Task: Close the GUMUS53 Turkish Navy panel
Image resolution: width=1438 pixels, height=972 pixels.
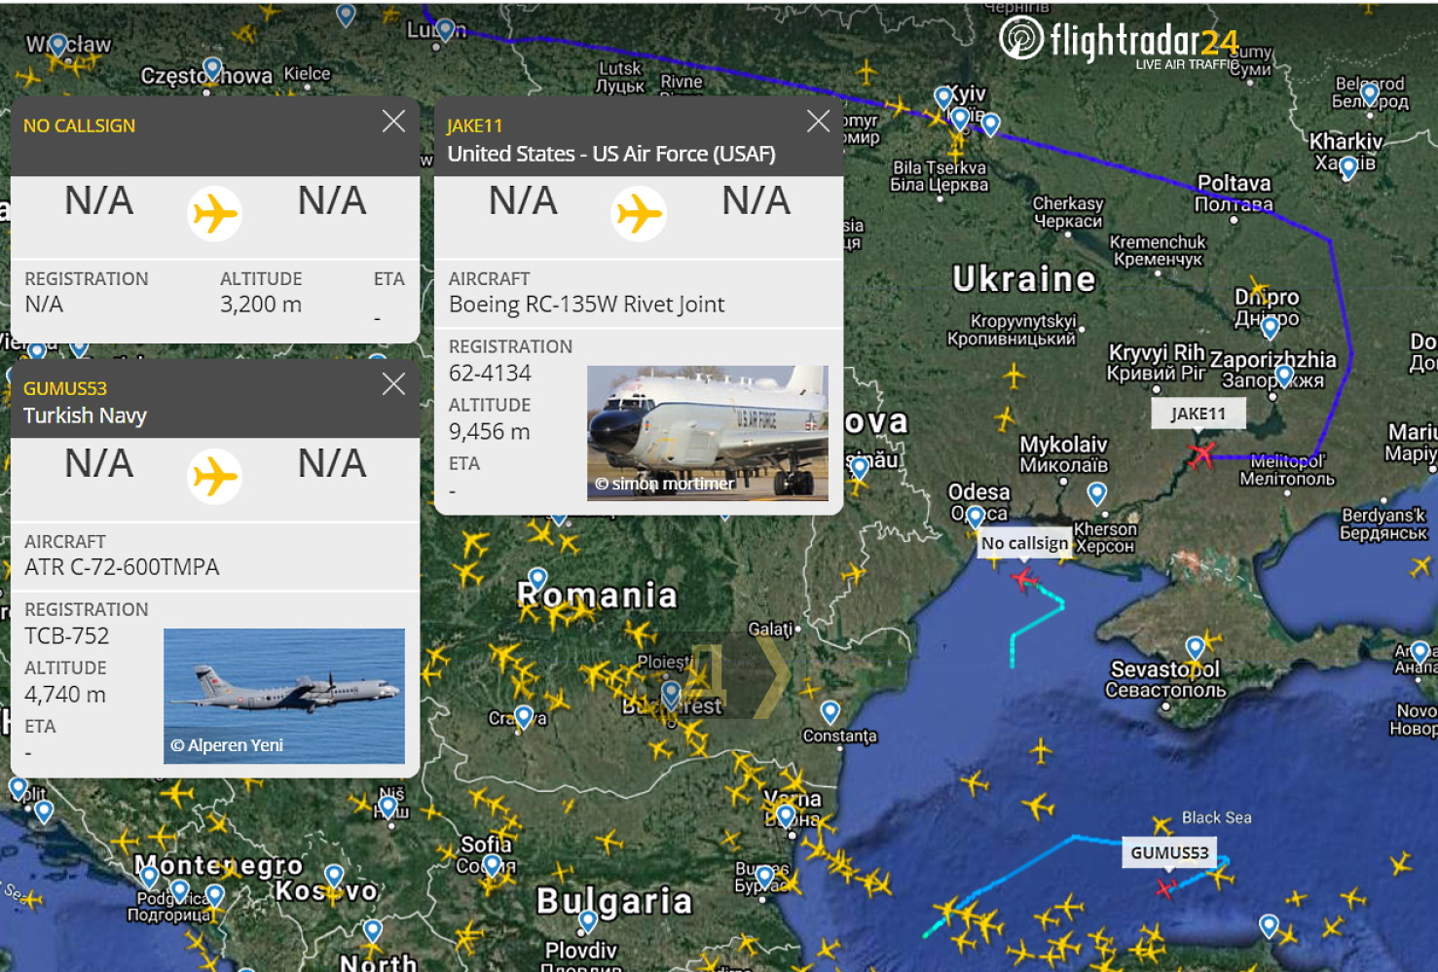Action: 393,383
